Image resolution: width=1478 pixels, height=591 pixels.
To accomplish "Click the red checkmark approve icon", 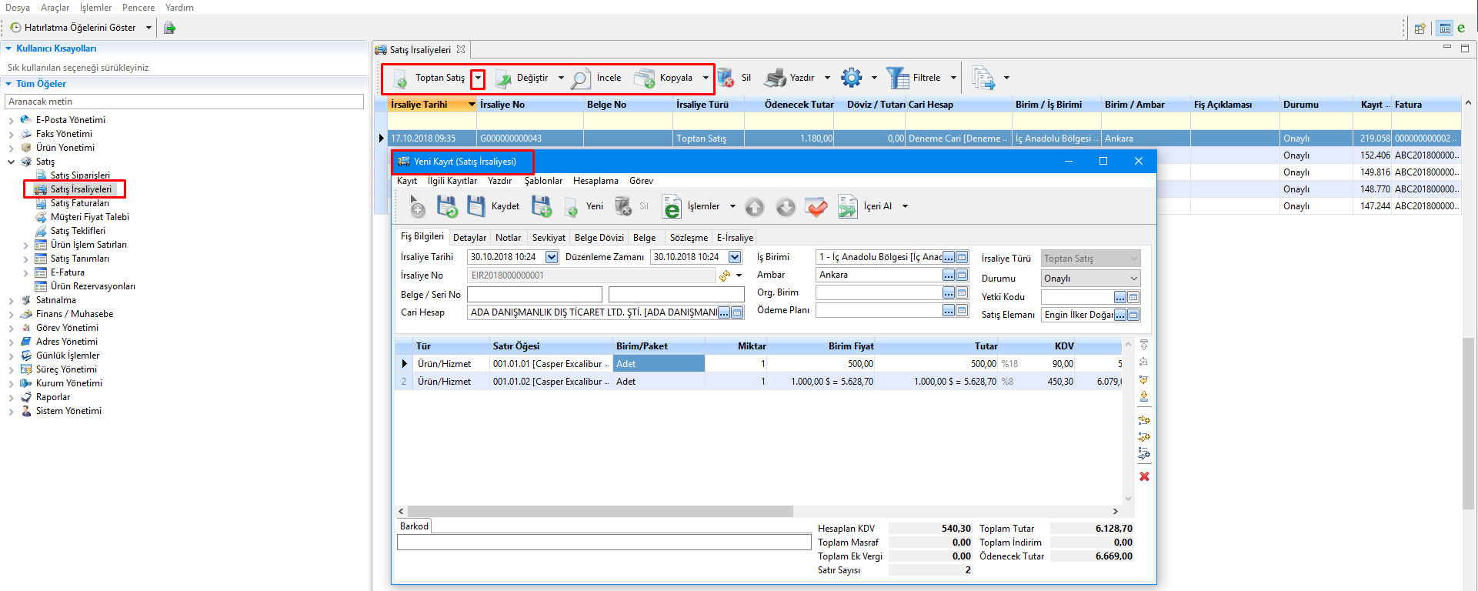I will pos(816,206).
